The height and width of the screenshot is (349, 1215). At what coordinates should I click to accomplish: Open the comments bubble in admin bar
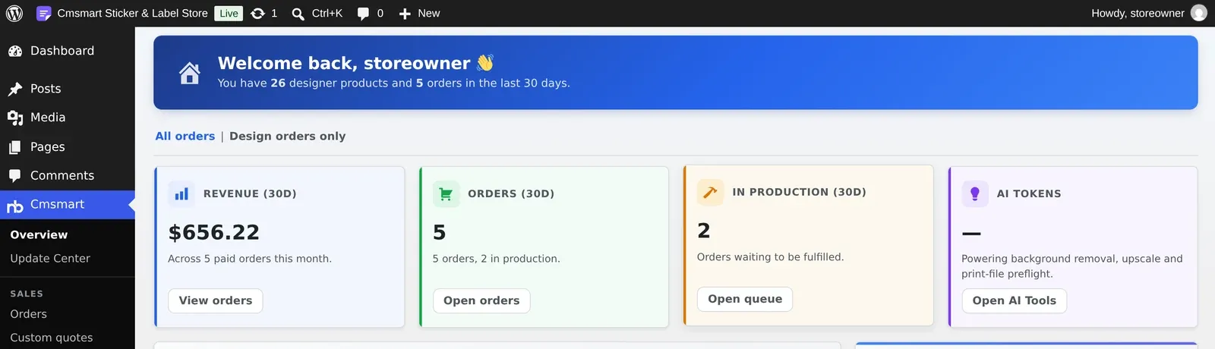click(363, 14)
